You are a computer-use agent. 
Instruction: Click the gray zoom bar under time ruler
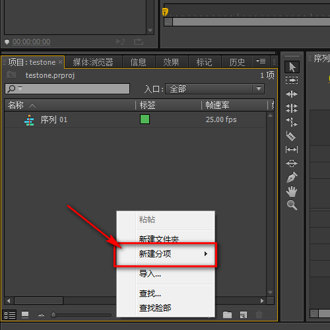251,22
